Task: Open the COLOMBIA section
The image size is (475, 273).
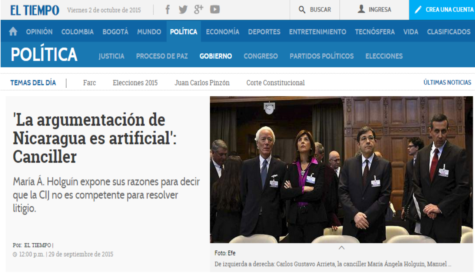Action: 77,32
